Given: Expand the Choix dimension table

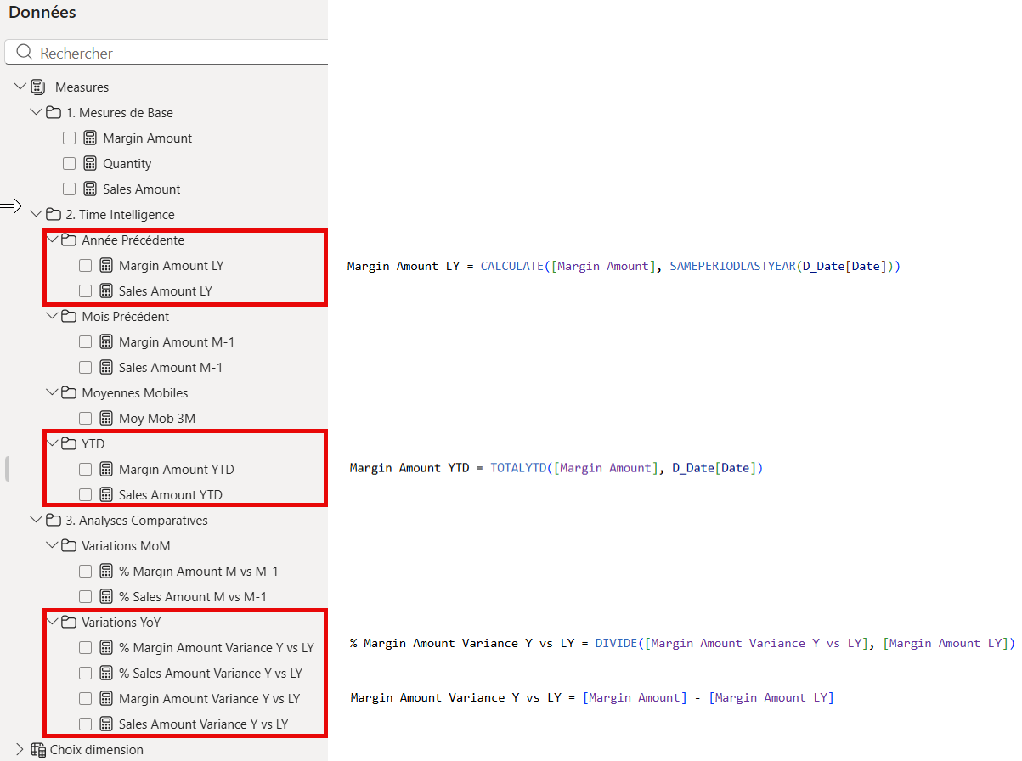Looking at the screenshot, I should [20, 750].
